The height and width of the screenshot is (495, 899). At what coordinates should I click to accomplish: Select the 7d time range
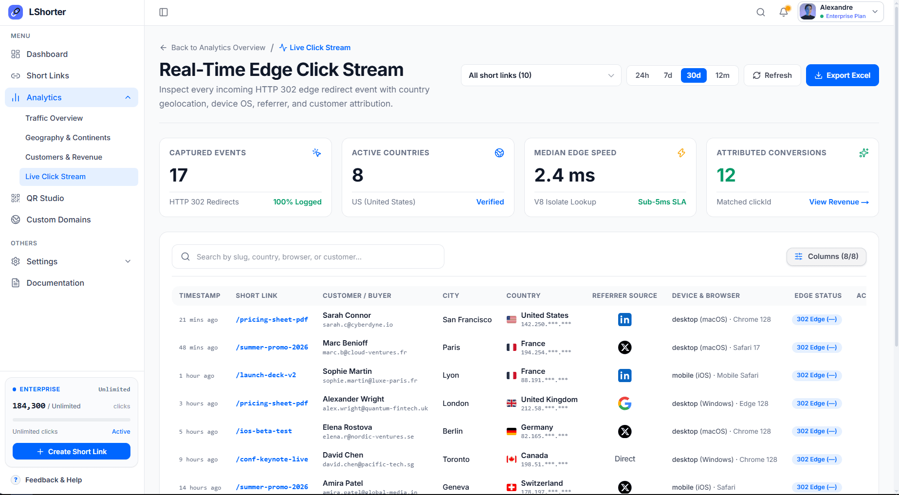[668, 75]
